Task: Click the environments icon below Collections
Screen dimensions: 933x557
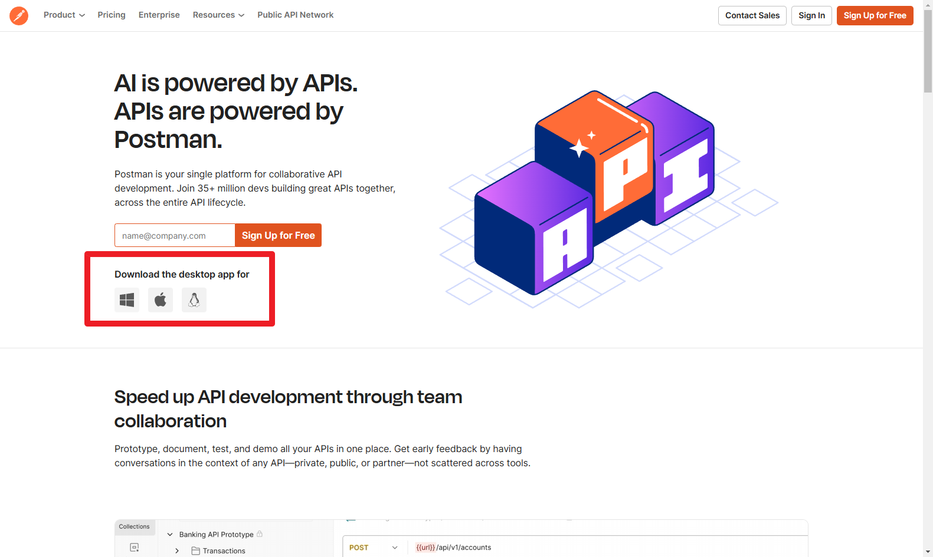Action: [x=135, y=548]
